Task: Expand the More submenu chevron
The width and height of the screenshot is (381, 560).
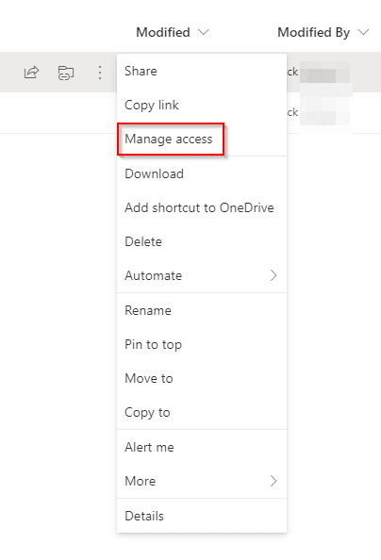Action: point(273,481)
